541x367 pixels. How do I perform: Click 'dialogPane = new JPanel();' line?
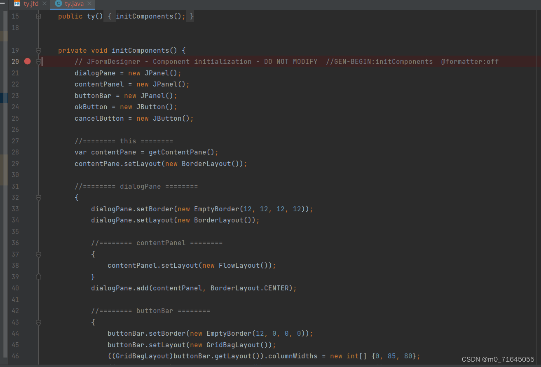pos(128,73)
